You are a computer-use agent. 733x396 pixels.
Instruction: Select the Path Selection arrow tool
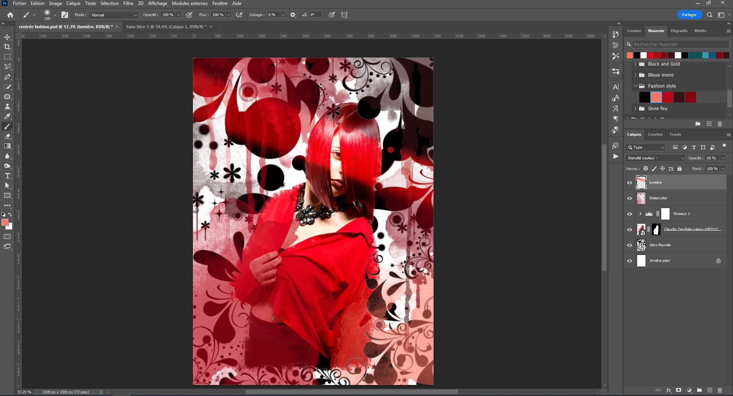(x=7, y=186)
